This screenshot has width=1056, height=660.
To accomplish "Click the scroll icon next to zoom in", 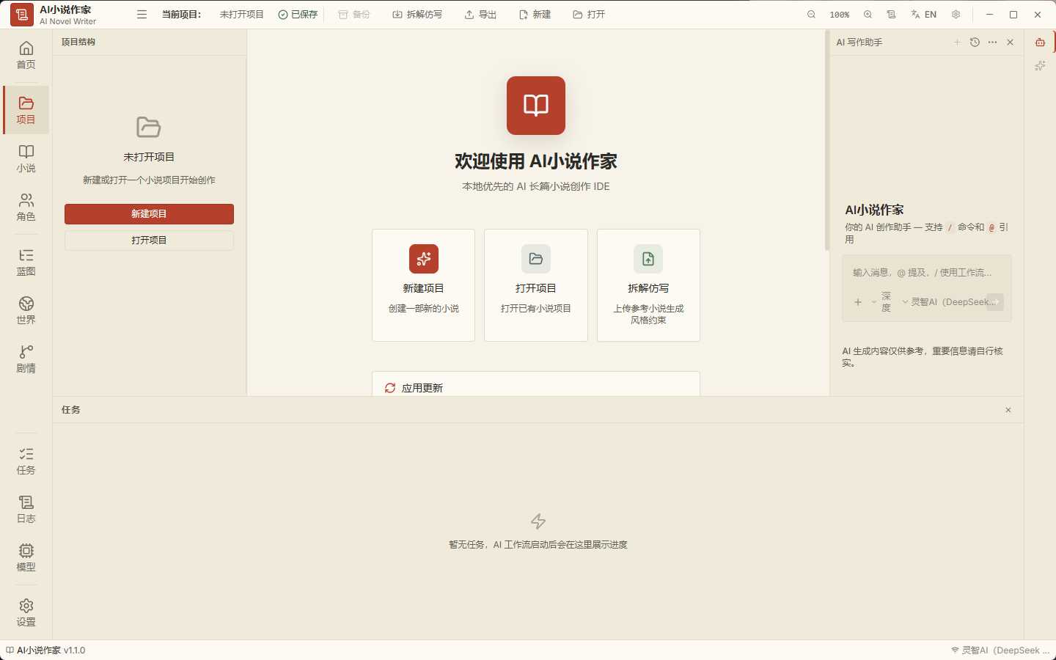I will [x=891, y=15].
